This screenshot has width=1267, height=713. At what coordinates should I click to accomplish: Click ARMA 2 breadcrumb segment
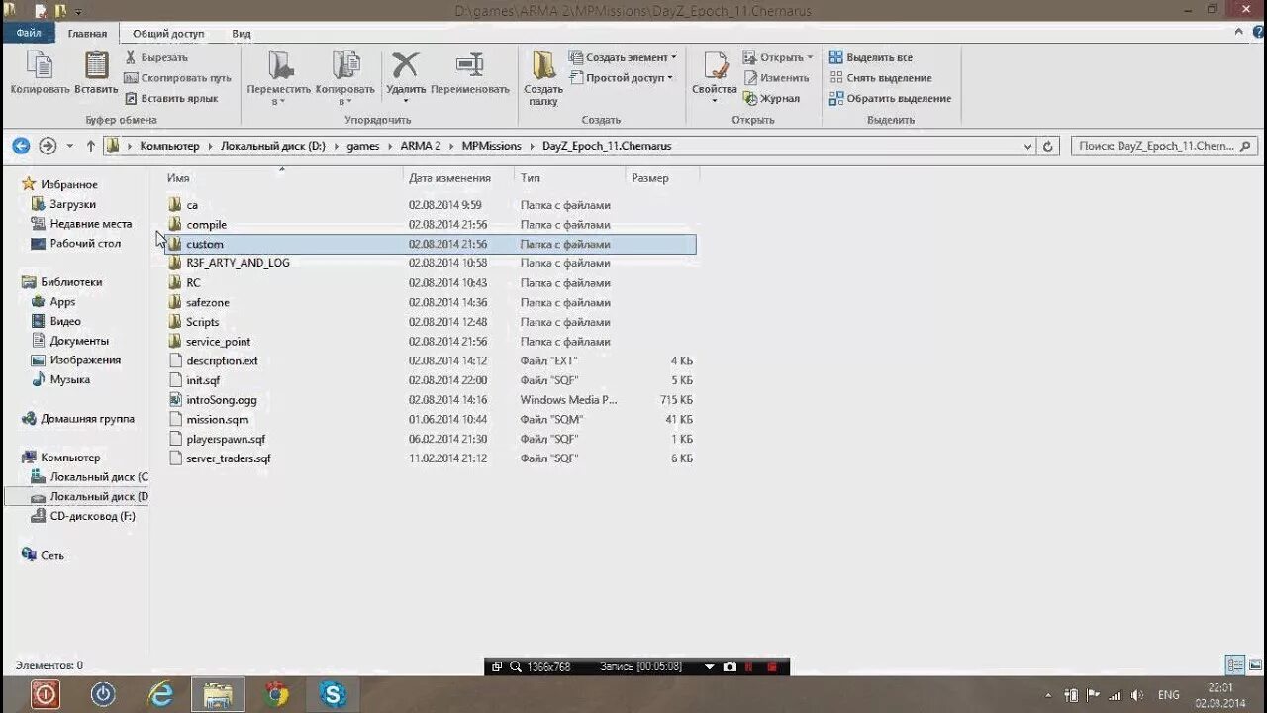420,146
